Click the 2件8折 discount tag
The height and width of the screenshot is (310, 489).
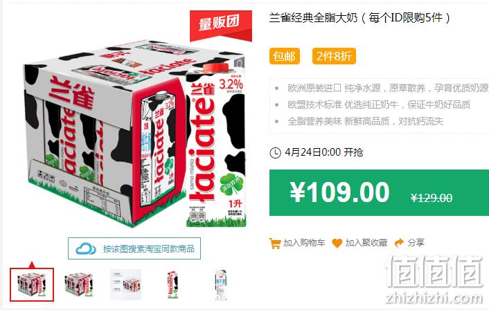(334, 56)
